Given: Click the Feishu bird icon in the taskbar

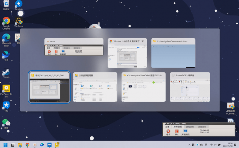Looking at the screenshot, I should 42,145.
